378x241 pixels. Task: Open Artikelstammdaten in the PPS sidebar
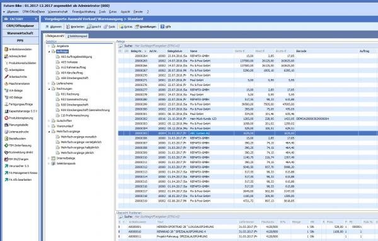[x=18, y=49]
